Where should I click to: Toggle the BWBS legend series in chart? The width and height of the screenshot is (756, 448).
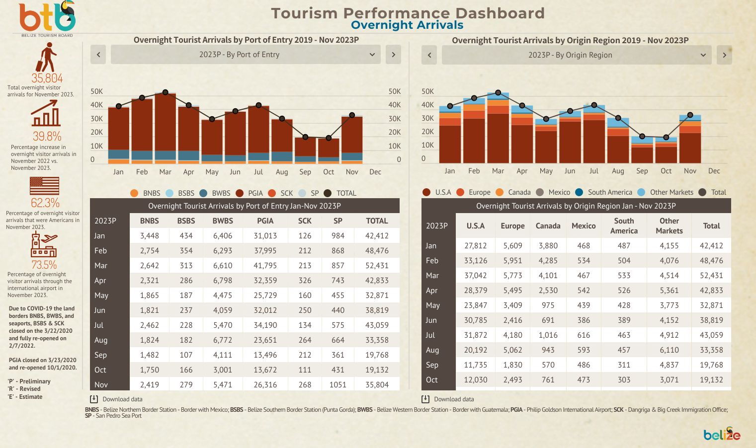pyautogui.click(x=215, y=193)
